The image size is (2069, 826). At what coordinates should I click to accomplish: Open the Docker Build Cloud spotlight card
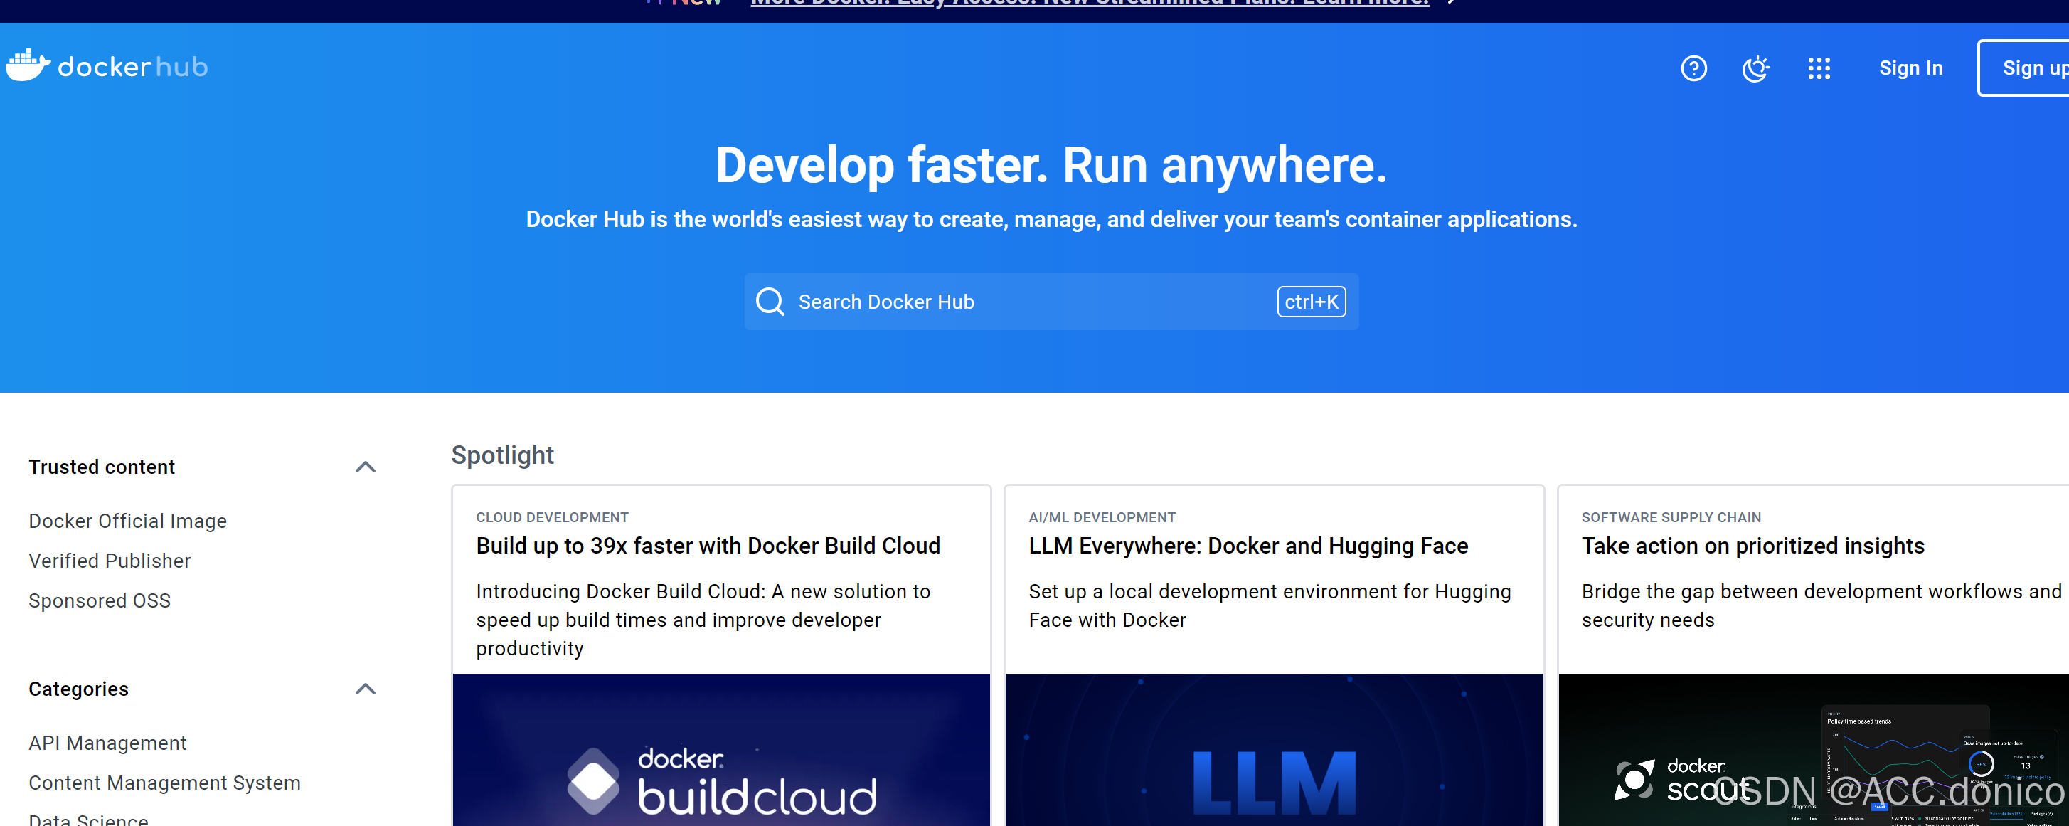(708, 546)
